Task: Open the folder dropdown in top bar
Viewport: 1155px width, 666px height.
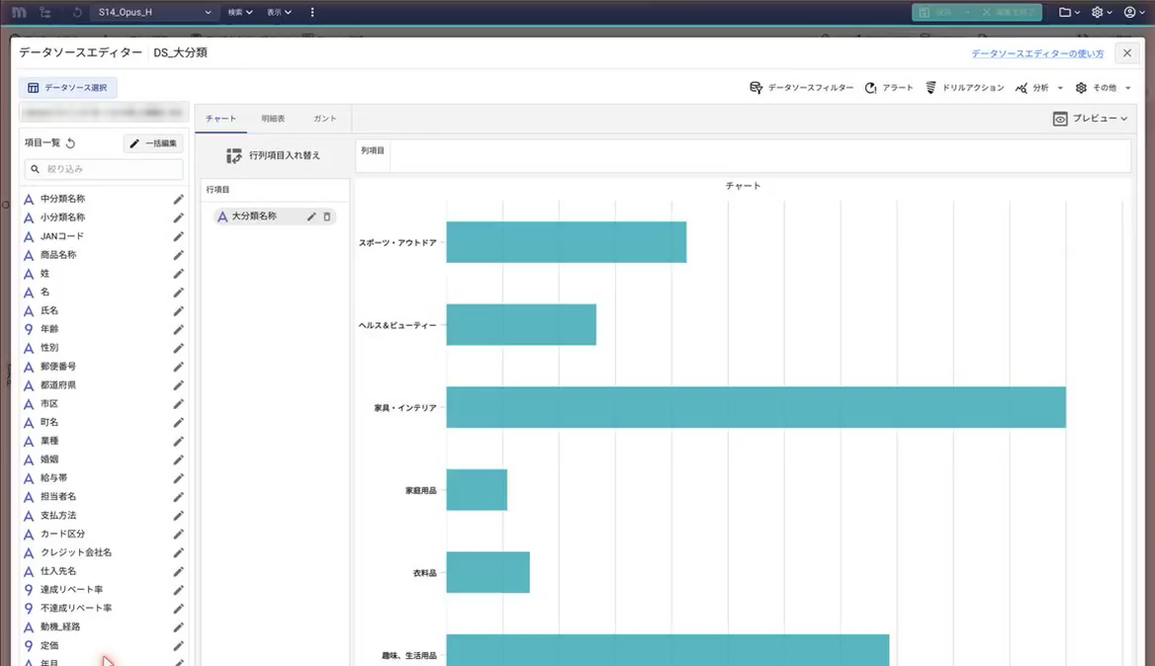Action: pos(1069,13)
